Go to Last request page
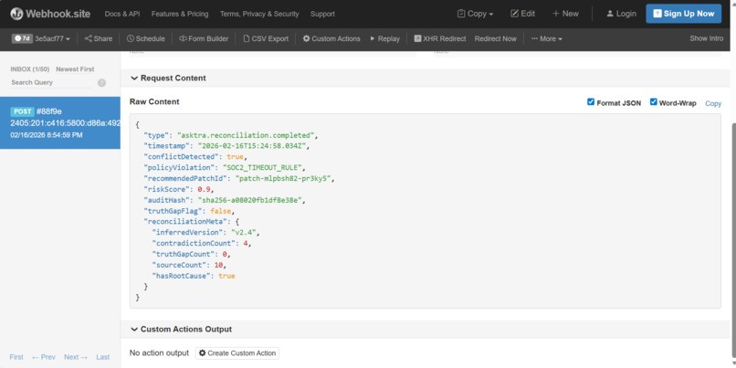This screenshot has height=368, width=736. pos(103,357)
